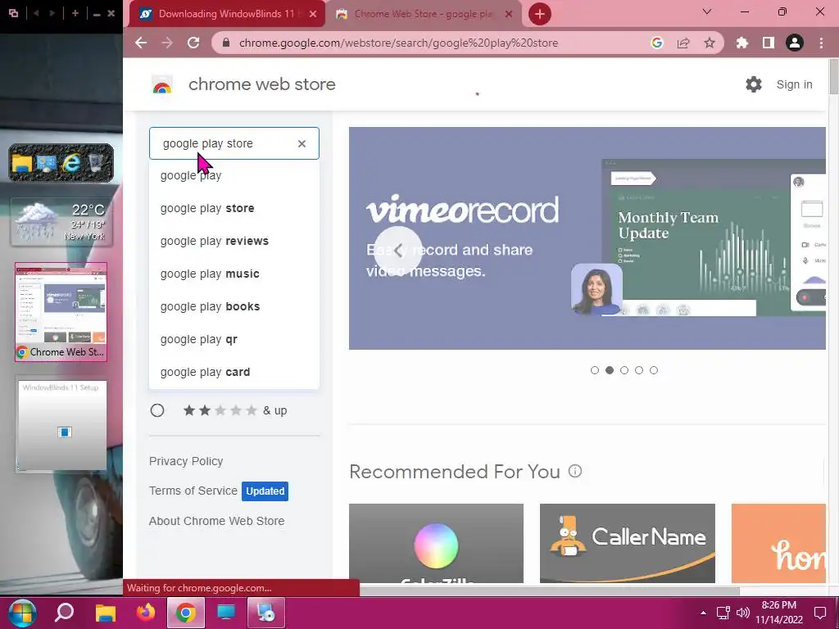The height and width of the screenshot is (629, 839).
Task: Switch to Downloading WindowBlinds 11 tab
Action: click(x=226, y=14)
